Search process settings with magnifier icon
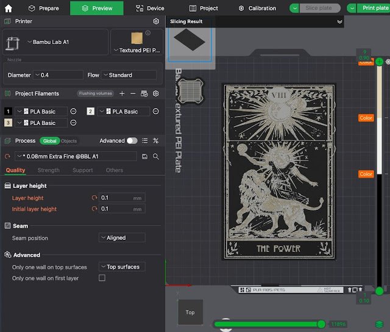Image resolution: width=390 pixels, height=332 pixels. point(156,156)
